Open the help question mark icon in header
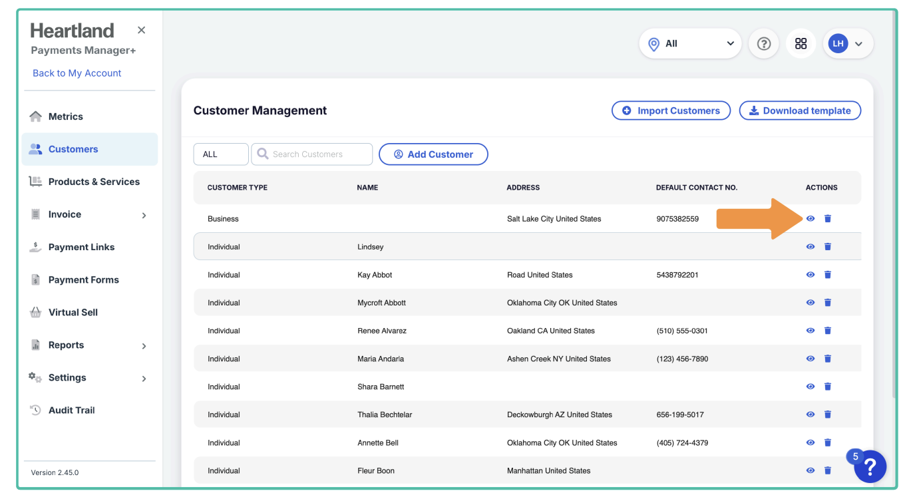Image resolution: width=917 pixels, height=499 pixels. [764, 44]
